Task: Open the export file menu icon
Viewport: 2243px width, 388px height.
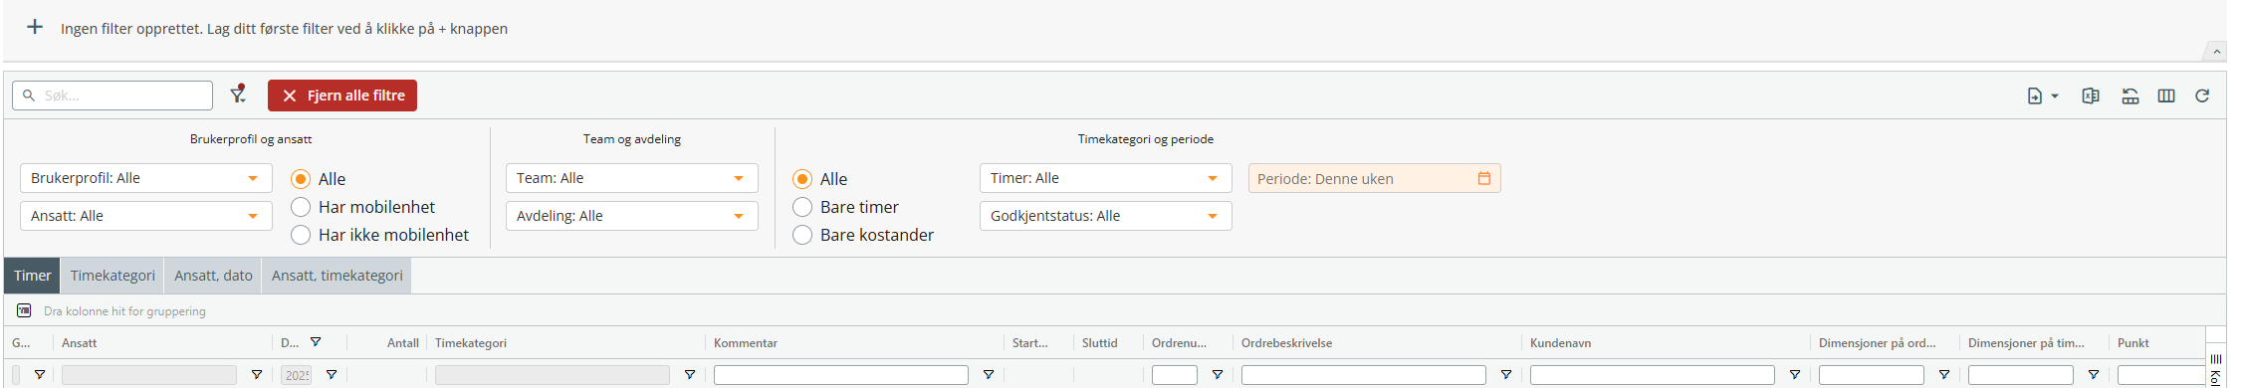Action: (x=2042, y=96)
